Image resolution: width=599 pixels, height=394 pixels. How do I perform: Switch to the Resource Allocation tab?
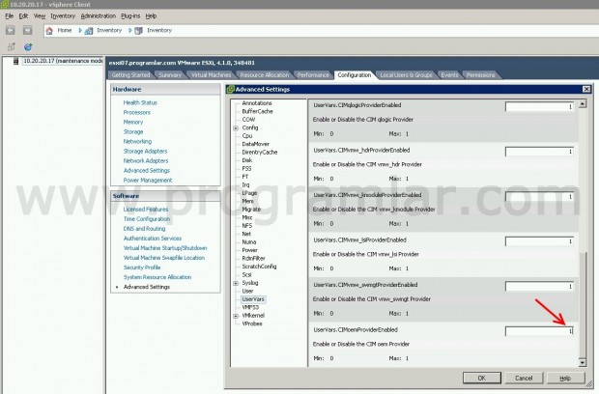(265, 74)
